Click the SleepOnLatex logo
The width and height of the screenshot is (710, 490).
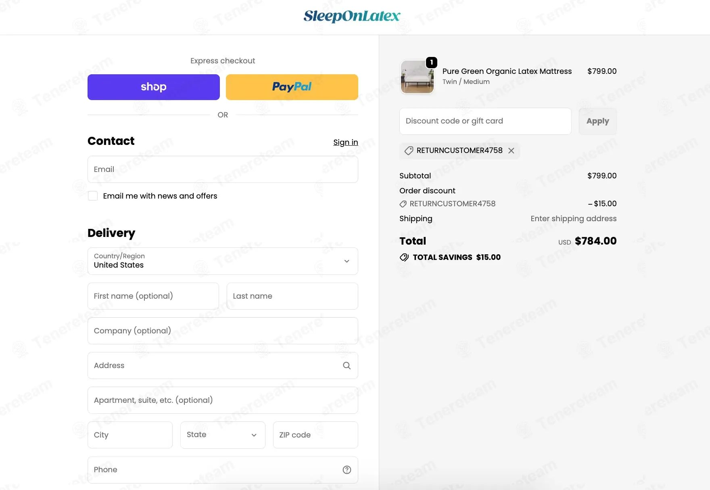click(352, 16)
